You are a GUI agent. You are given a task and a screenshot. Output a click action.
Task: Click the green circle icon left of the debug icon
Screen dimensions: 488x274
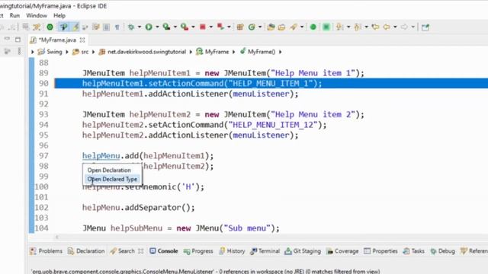pos(50,27)
